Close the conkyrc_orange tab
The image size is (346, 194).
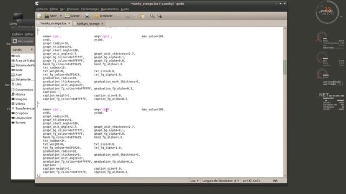[102, 23]
